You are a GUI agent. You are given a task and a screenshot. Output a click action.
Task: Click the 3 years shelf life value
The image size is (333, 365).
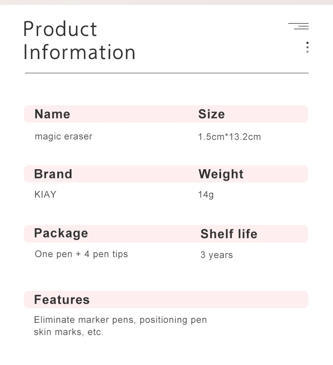click(217, 255)
